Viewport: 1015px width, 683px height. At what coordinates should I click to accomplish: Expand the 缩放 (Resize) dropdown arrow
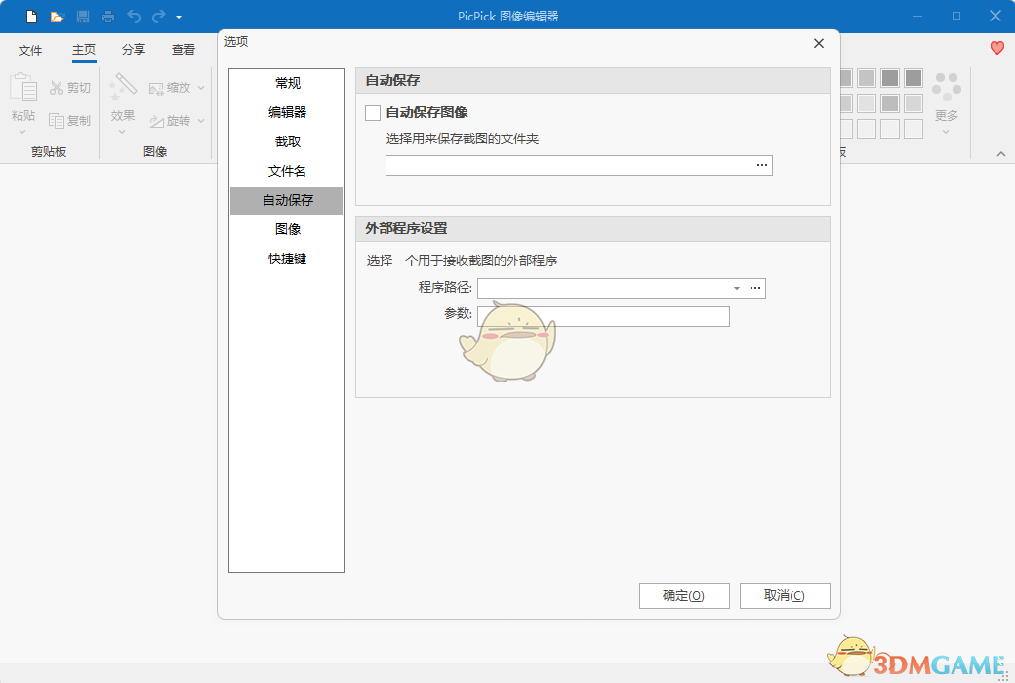tap(200, 87)
